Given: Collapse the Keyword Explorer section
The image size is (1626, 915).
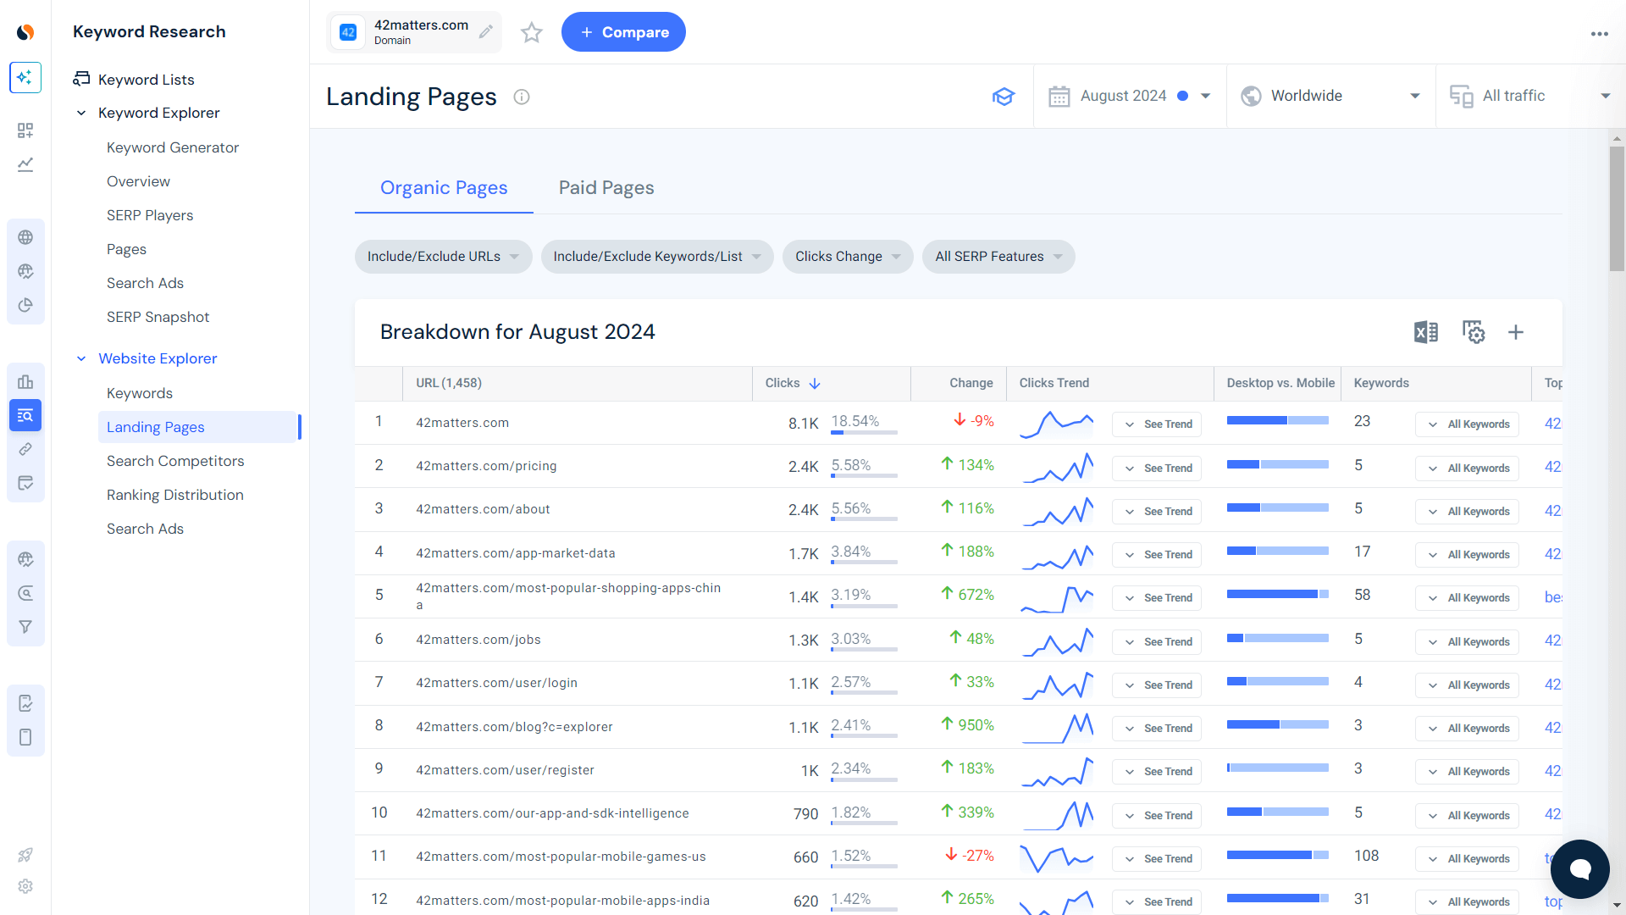Looking at the screenshot, I should tap(81, 112).
